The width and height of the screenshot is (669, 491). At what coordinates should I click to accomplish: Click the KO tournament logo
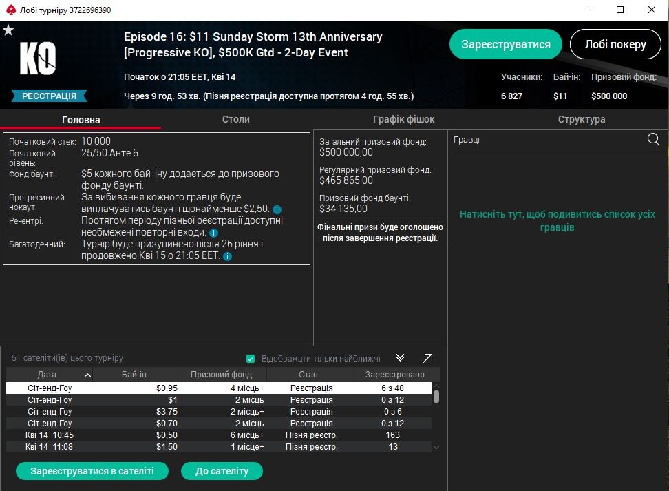point(38,58)
